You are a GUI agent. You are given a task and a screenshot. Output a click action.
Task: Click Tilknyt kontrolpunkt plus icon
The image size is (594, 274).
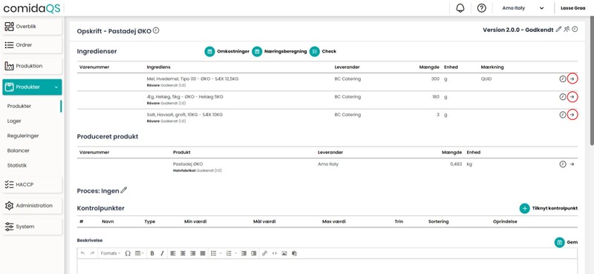tap(524, 208)
